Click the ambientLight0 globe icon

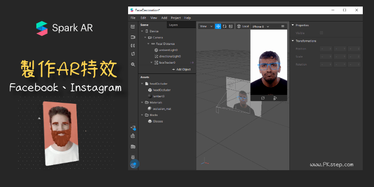coord(156,50)
